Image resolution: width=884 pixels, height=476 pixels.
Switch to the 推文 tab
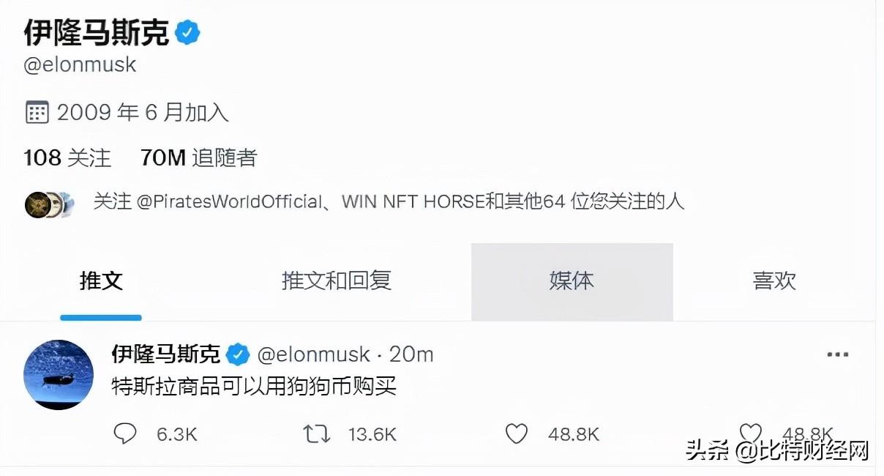pos(101,280)
